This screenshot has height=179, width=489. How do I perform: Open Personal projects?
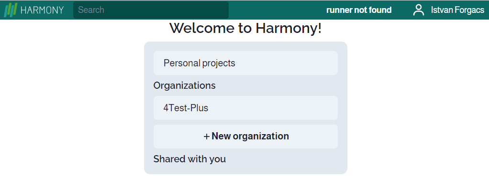point(245,63)
